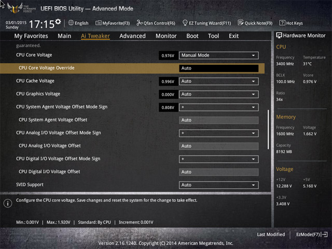
Task: Switch to the Main tab
Action: click(64, 36)
